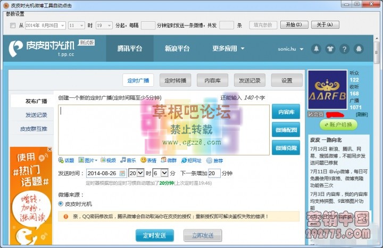The width and height of the screenshot is (383, 248).
Task: Open the sonic.hu account dropdown
Action: coord(290,49)
